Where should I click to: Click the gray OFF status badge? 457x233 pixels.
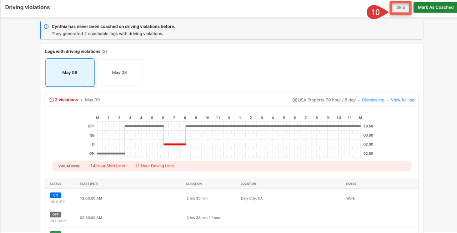pos(55,215)
